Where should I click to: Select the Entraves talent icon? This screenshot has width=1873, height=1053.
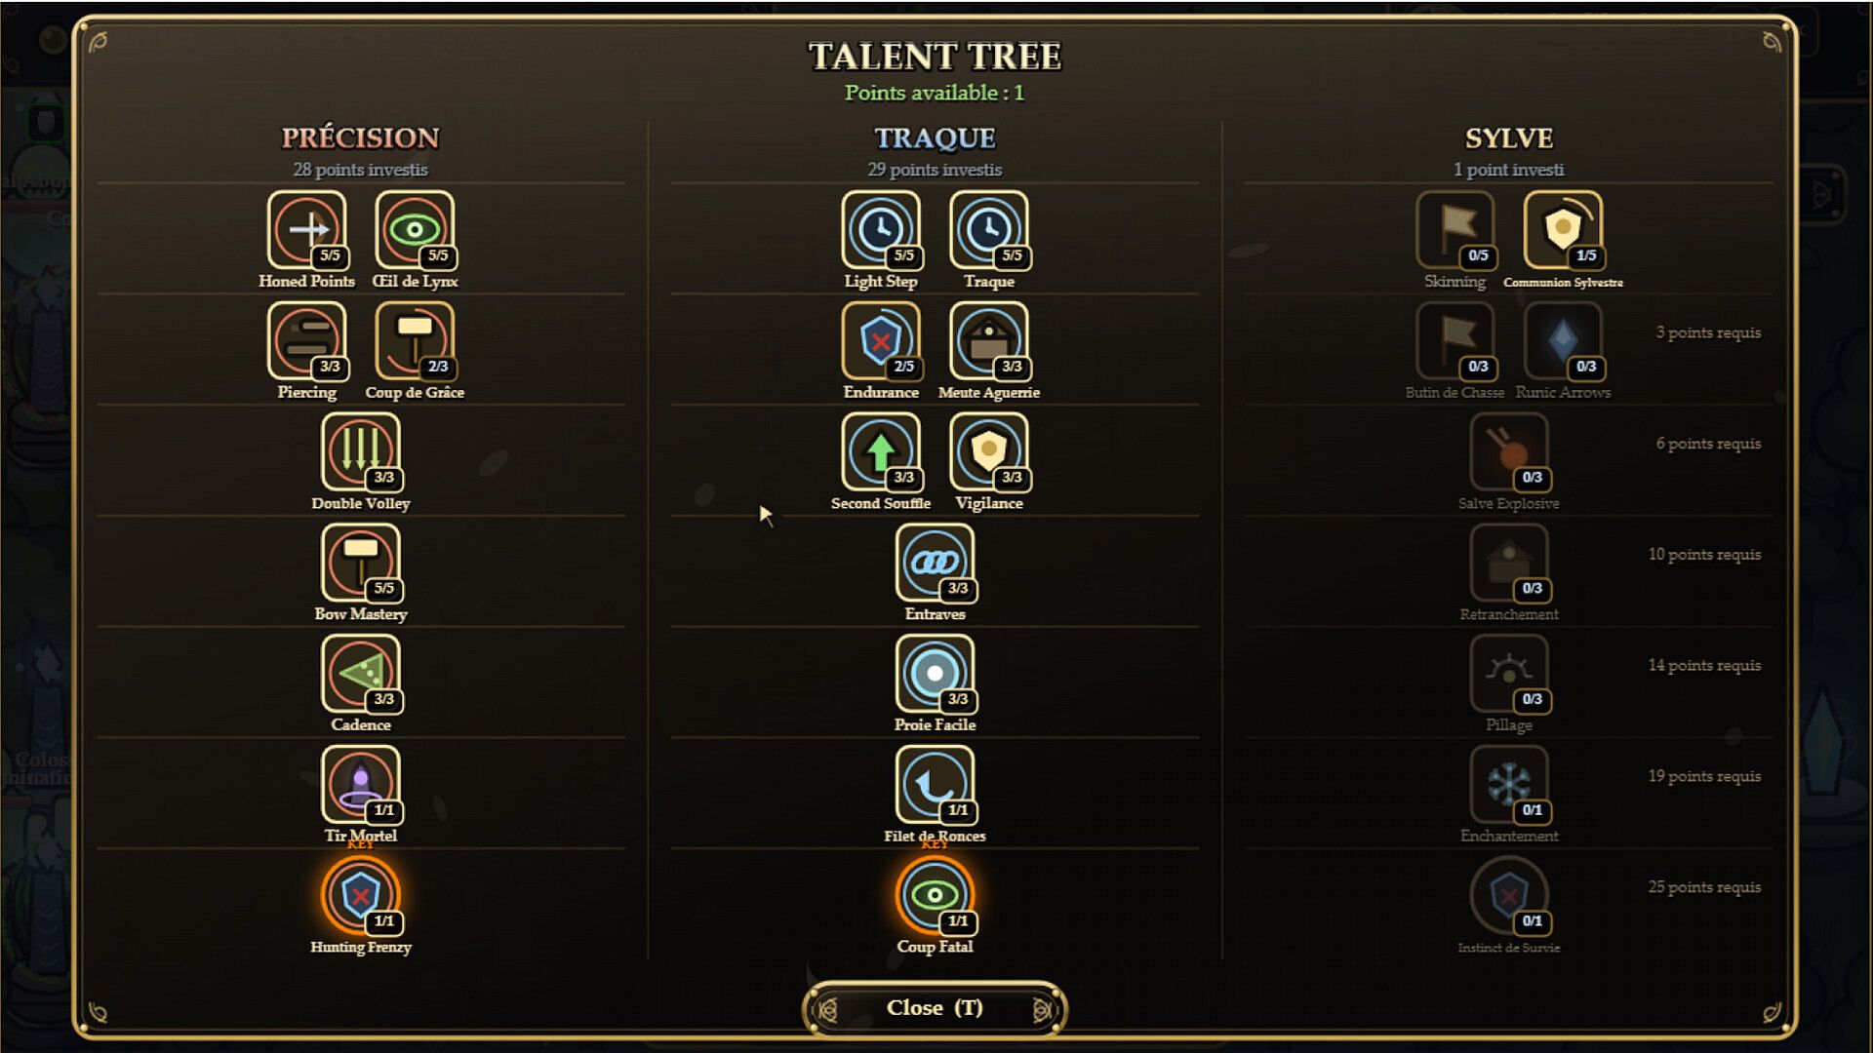click(935, 563)
